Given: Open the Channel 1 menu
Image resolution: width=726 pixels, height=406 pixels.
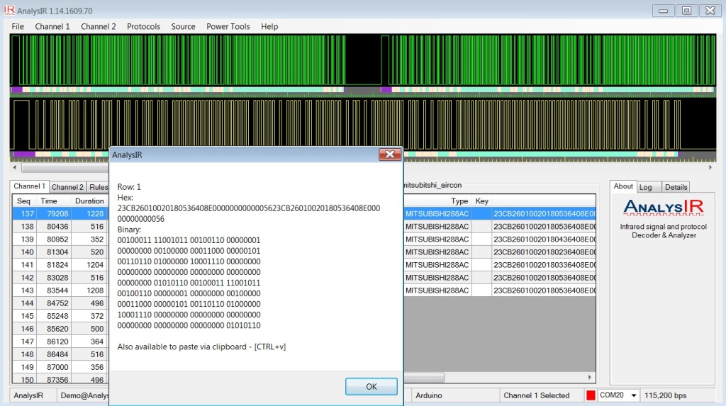Looking at the screenshot, I should pyautogui.click(x=52, y=26).
